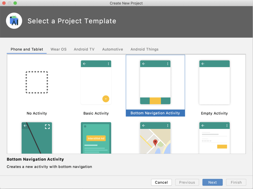Select the Google Maps Activity template
This screenshot has width=253, height=189.
[x=155, y=138]
